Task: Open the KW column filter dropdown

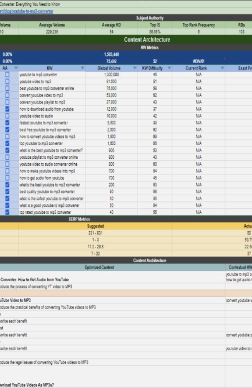Action: coord(82,68)
